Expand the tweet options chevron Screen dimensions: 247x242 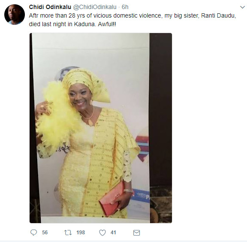[x=242, y=7]
